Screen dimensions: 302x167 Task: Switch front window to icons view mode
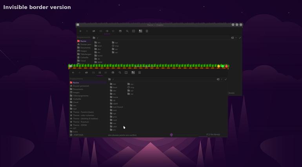pos(93,73)
